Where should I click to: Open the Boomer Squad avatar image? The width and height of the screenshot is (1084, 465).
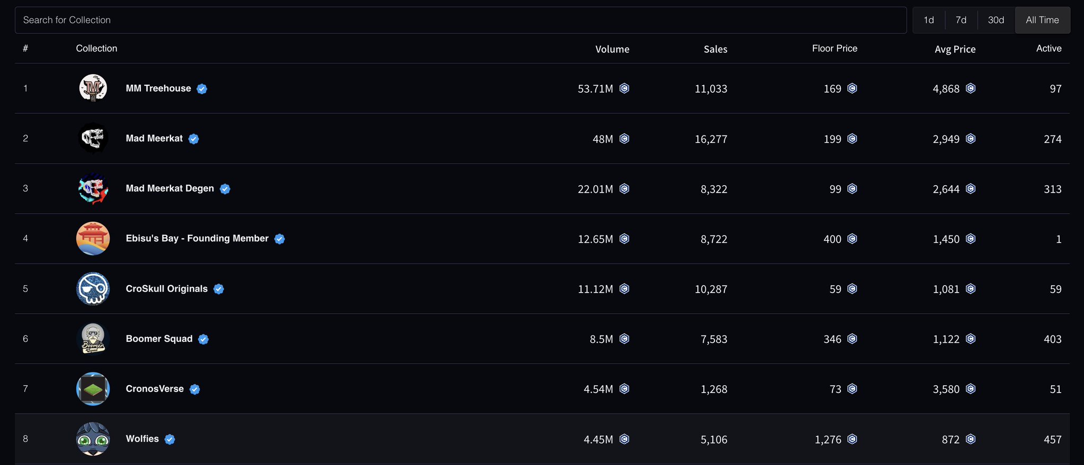[93, 339]
